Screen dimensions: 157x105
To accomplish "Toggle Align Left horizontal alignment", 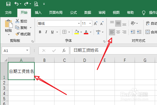I will [x=112, y=32].
